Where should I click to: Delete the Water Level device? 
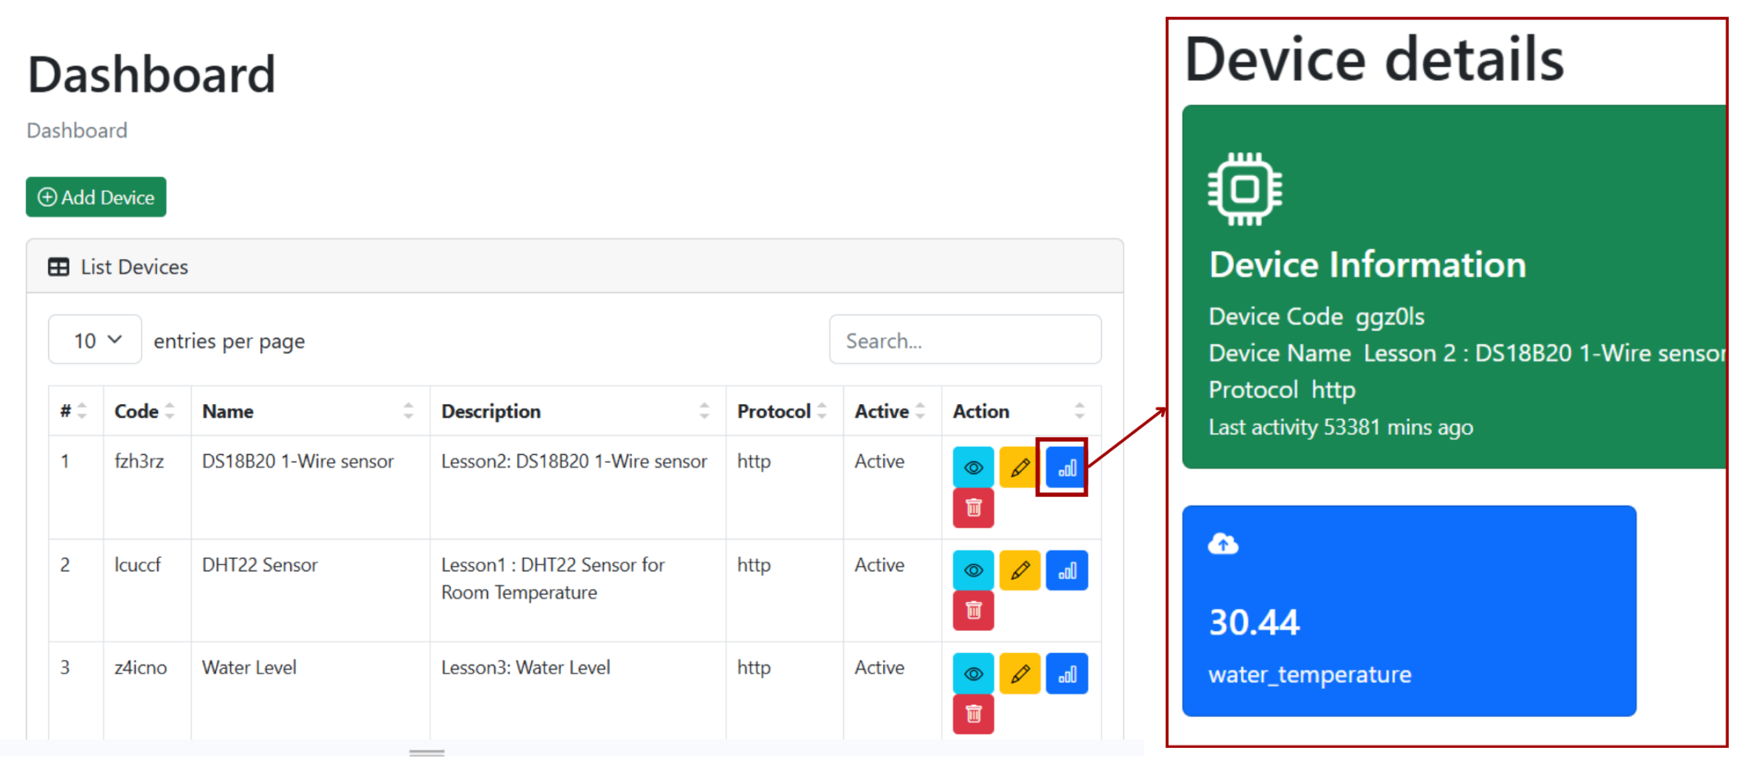[x=972, y=713]
